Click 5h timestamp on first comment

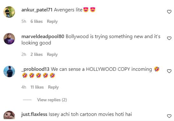click(x=24, y=21)
